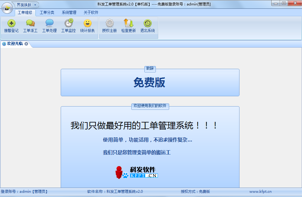Open 工单处理 blue speech bubble icon
Screen dimensions: 302x197
coord(49,23)
